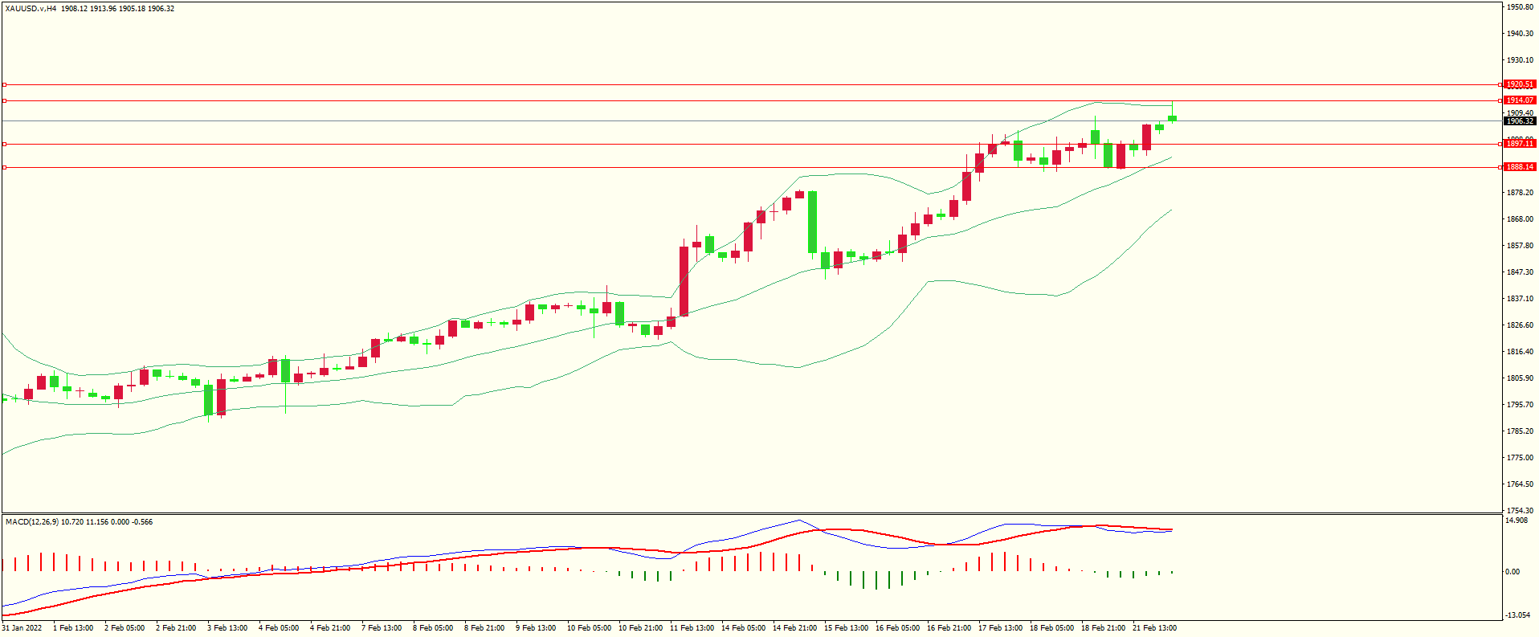
Task: Click the 8 Feb 05:00 time label
Action: (x=433, y=628)
